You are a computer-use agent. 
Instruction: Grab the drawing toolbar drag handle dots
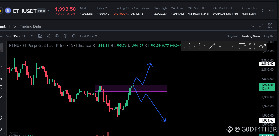[x=184, y=46]
